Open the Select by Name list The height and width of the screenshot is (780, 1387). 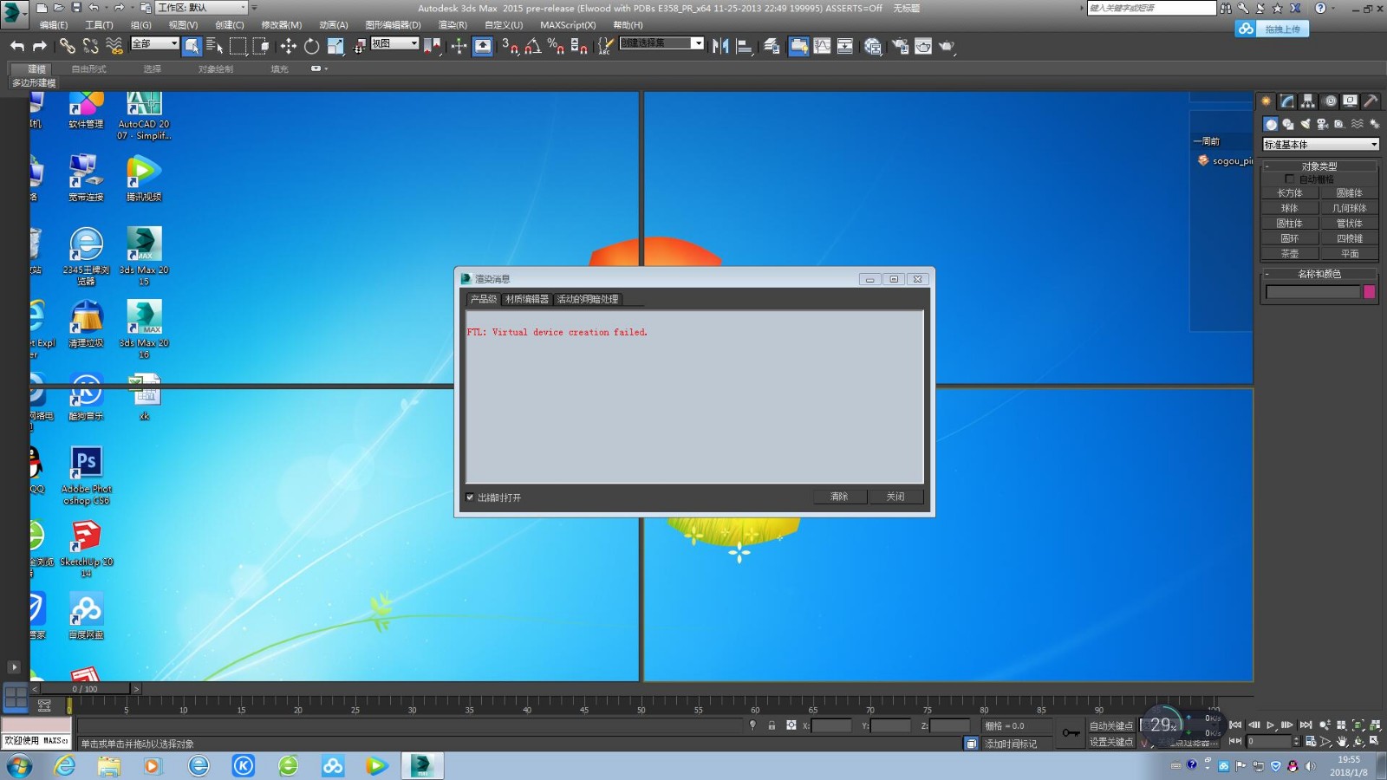[214, 46]
